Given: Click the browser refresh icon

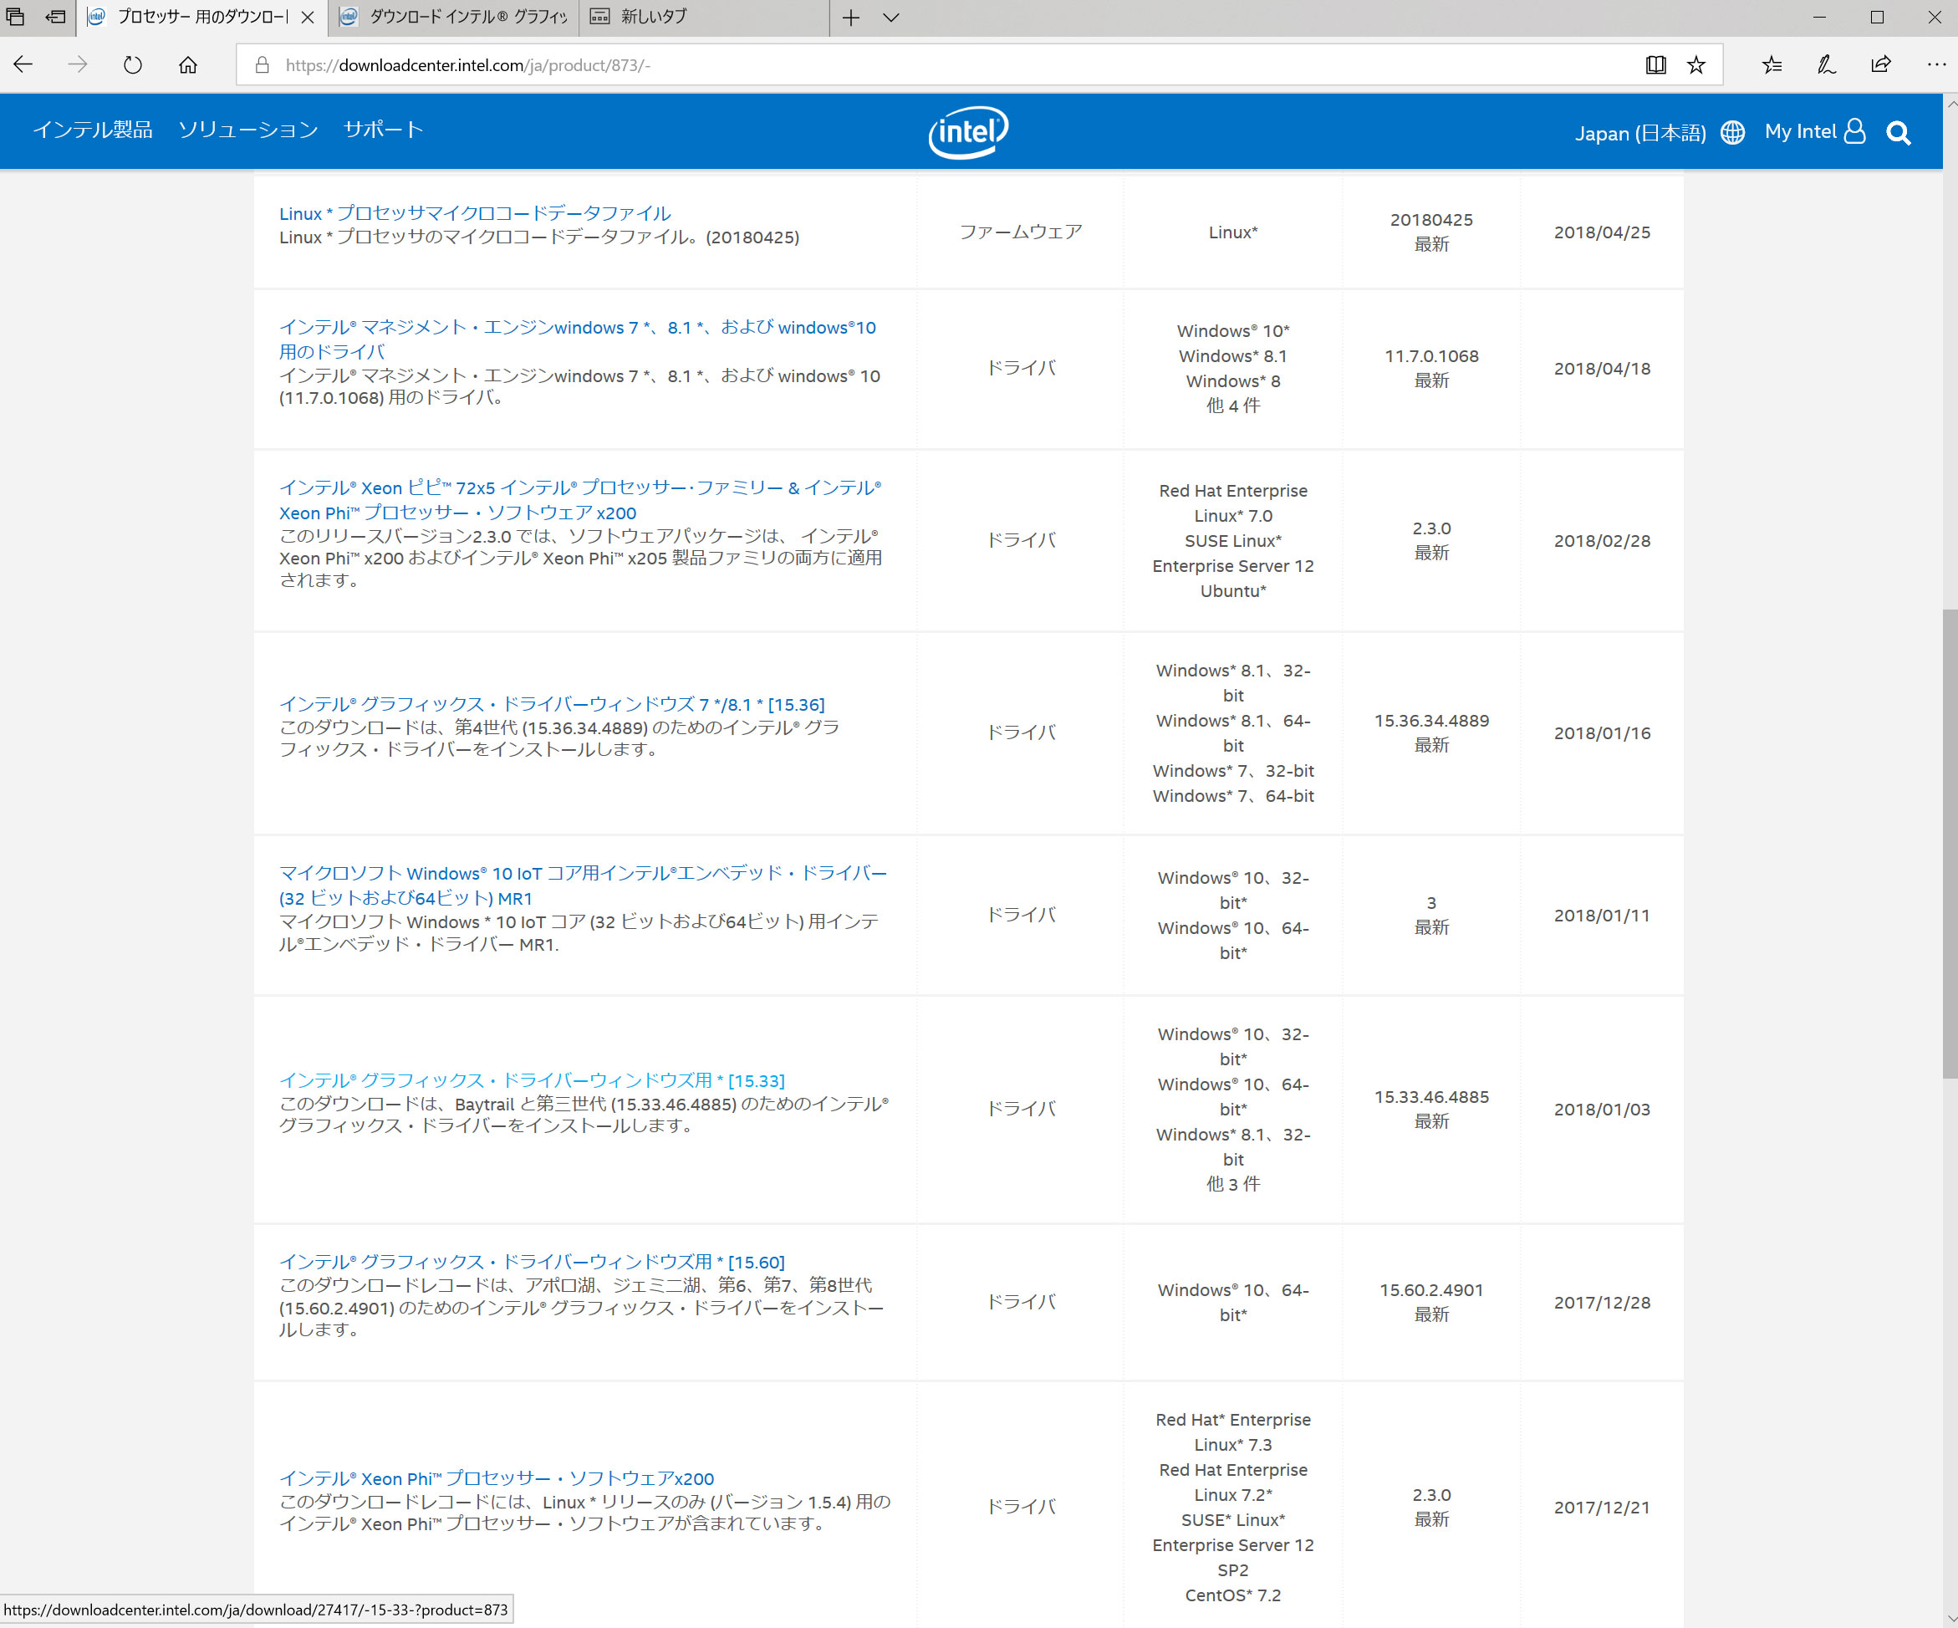Looking at the screenshot, I should click(x=132, y=64).
